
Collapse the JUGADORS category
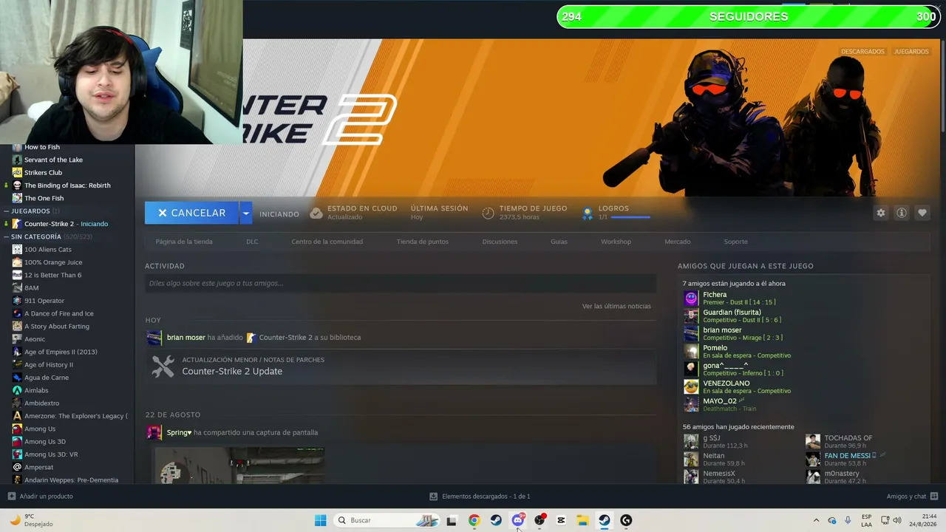point(6,211)
